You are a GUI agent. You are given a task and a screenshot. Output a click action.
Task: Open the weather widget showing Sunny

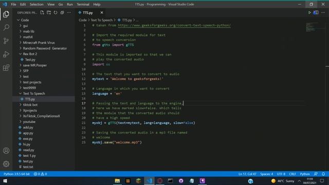click(283, 181)
